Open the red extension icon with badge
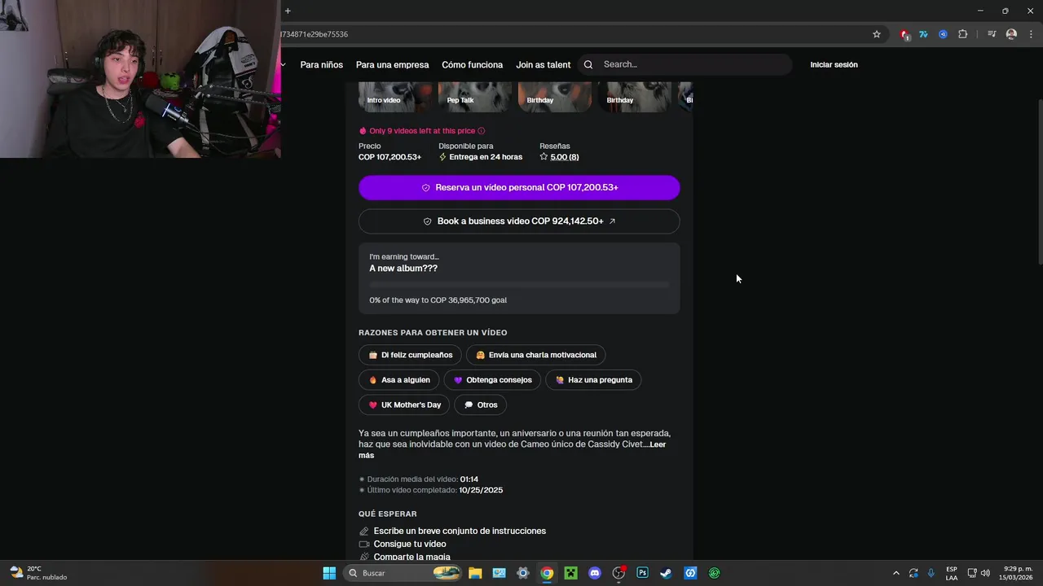Viewport: 1043px width, 586px height. tap(904, 34)
